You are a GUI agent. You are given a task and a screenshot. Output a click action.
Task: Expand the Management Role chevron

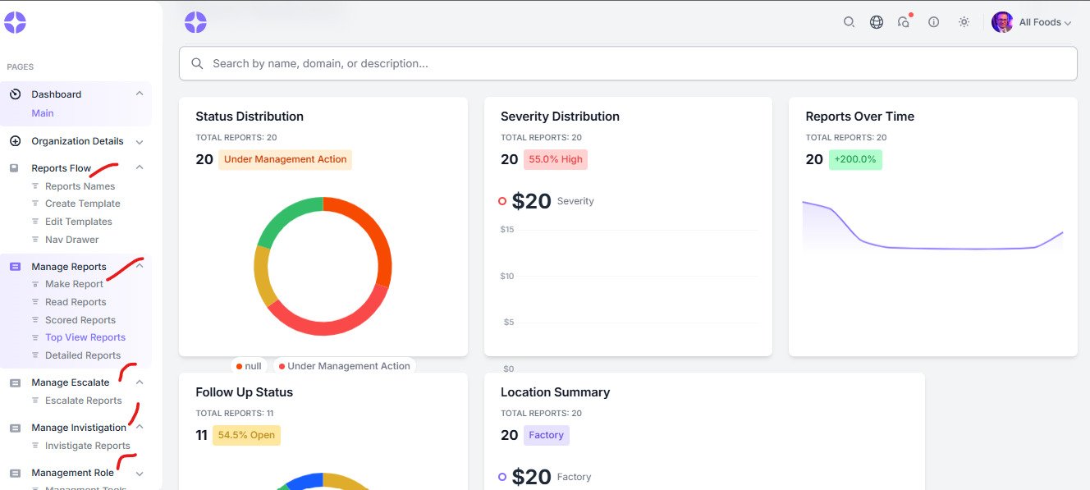point(140,473)
